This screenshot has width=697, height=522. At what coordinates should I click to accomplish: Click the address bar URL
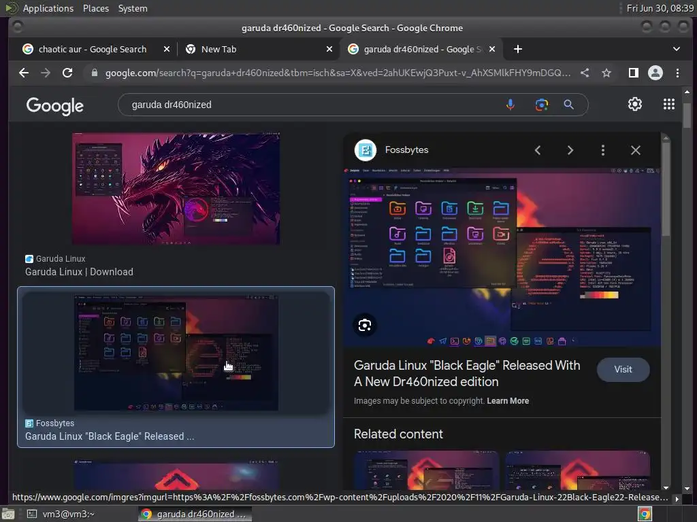[338, 73]
